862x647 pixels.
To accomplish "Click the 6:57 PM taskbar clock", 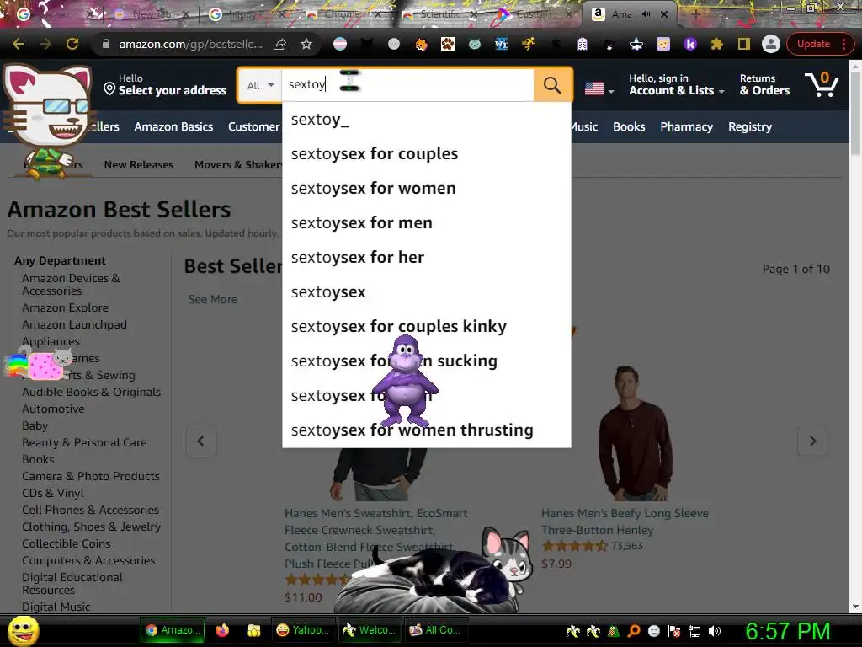I will (x=787, y=631).
